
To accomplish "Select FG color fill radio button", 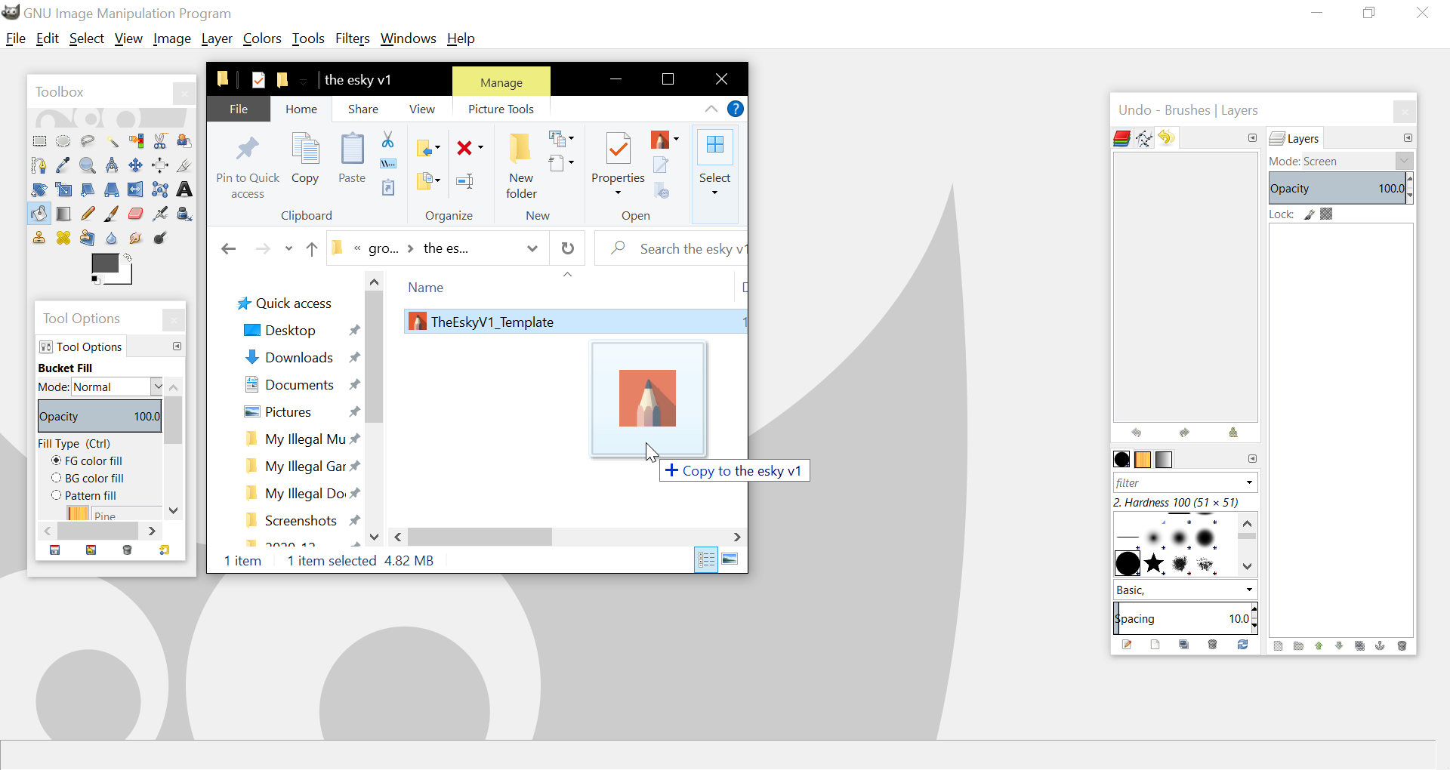I will click(x=56, y=460).
